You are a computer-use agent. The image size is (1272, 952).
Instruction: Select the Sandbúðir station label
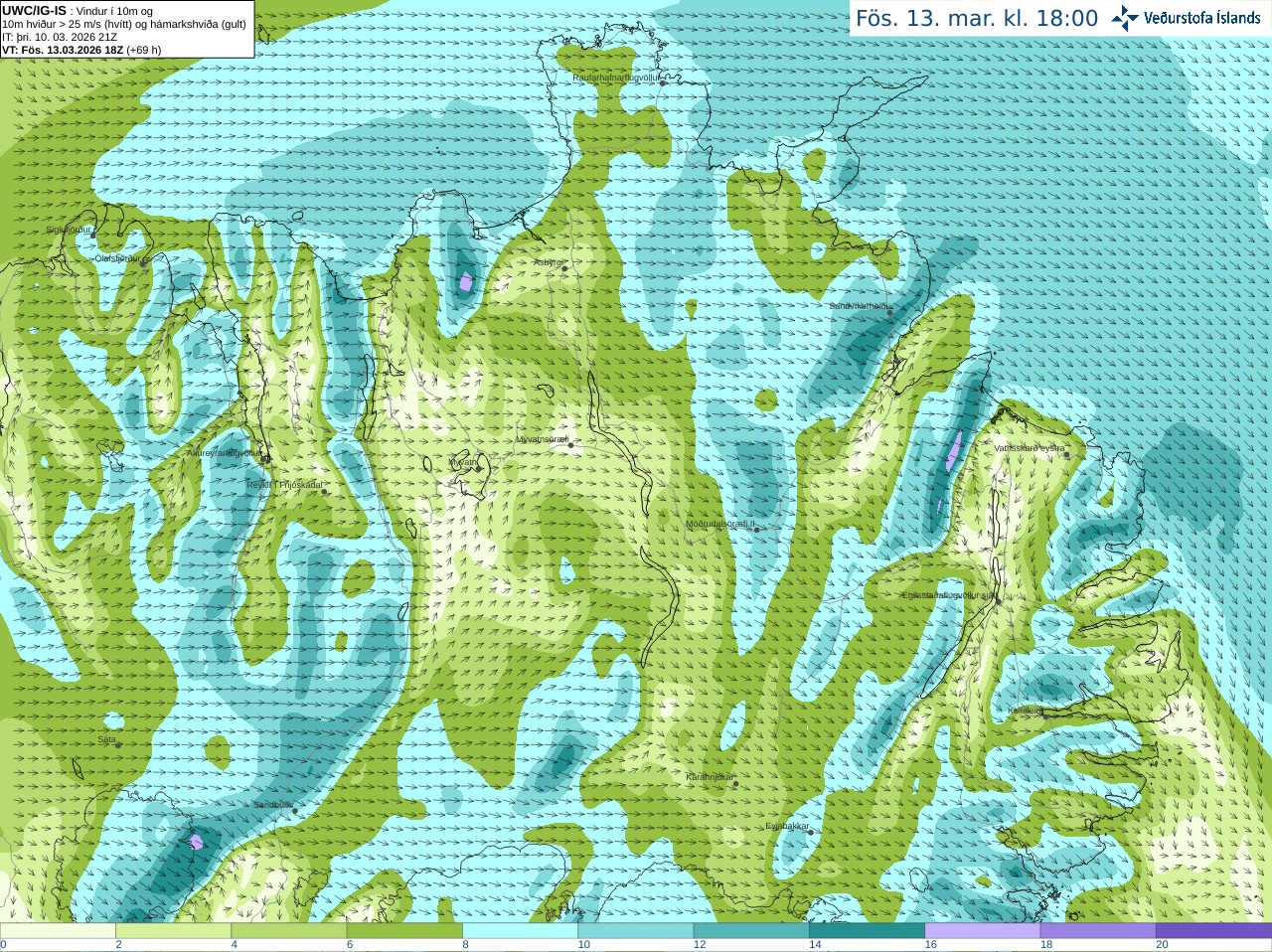(x=273, y=805)
